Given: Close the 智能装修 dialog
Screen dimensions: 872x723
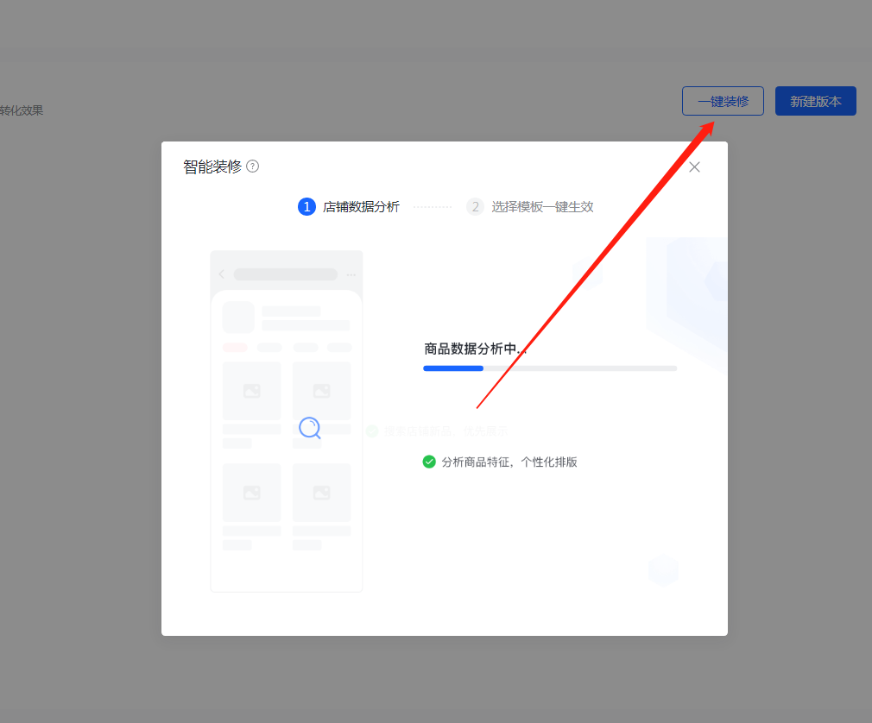Looking at the screenshot, I should pyautogui.click(x=694, y=167).
